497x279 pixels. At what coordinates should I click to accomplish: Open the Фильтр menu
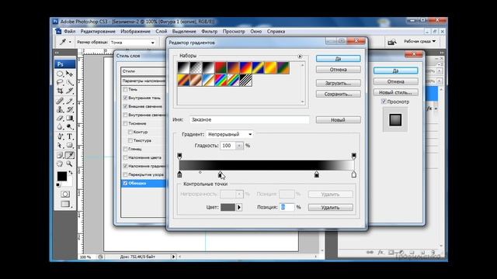209,31
